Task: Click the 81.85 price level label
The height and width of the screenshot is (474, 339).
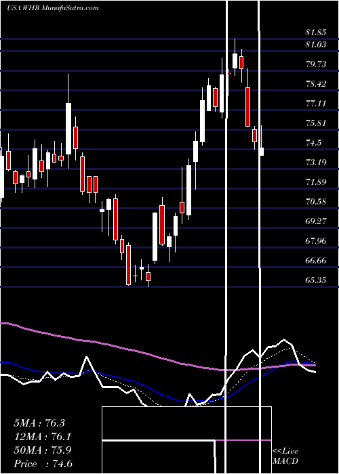Action: tap(316, 33)
